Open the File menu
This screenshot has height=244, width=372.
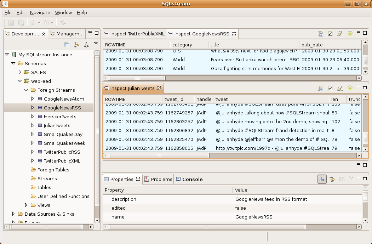coord(8,13)
